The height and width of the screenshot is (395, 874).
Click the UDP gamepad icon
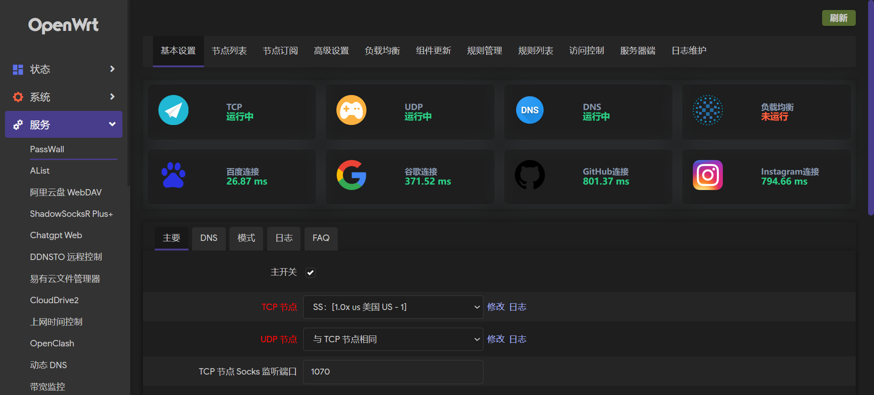[x=351, y=110]
